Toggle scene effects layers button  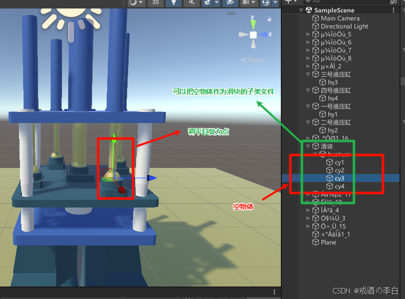coord(207,2)
